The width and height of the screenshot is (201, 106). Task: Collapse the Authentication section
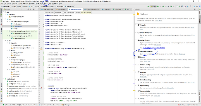tap(136, 40)
